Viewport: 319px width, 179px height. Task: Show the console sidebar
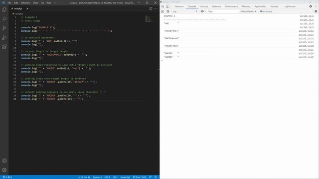point(162,11)
